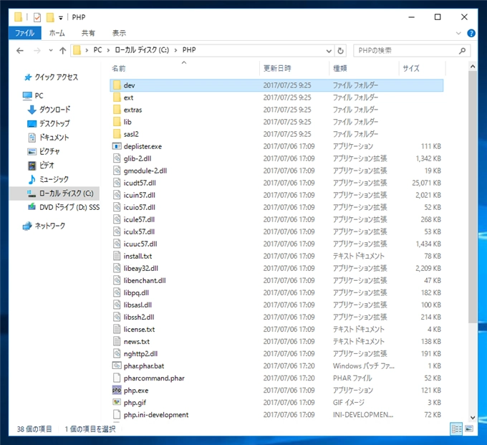The image size is (487, 445).
Task: Select the libeay32.dll file name
Action: point(140,268)
